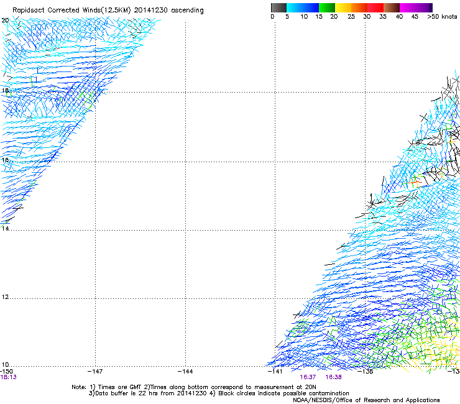Click the '0' legend scale label

pos(272,17)
